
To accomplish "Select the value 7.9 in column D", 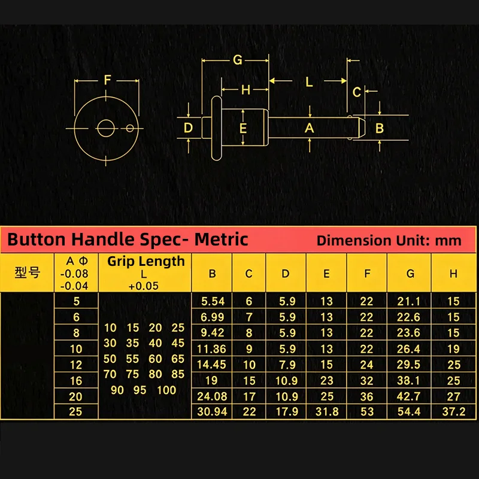I will (287, 365).
